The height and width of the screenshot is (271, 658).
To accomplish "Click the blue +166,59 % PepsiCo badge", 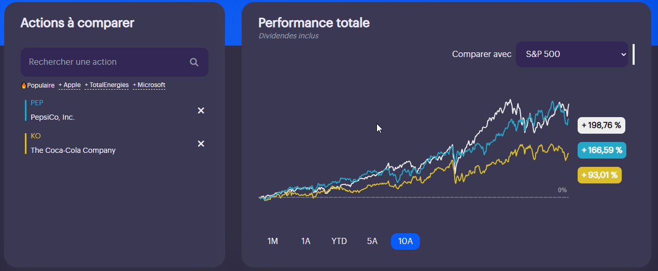I will coord(601,150).
